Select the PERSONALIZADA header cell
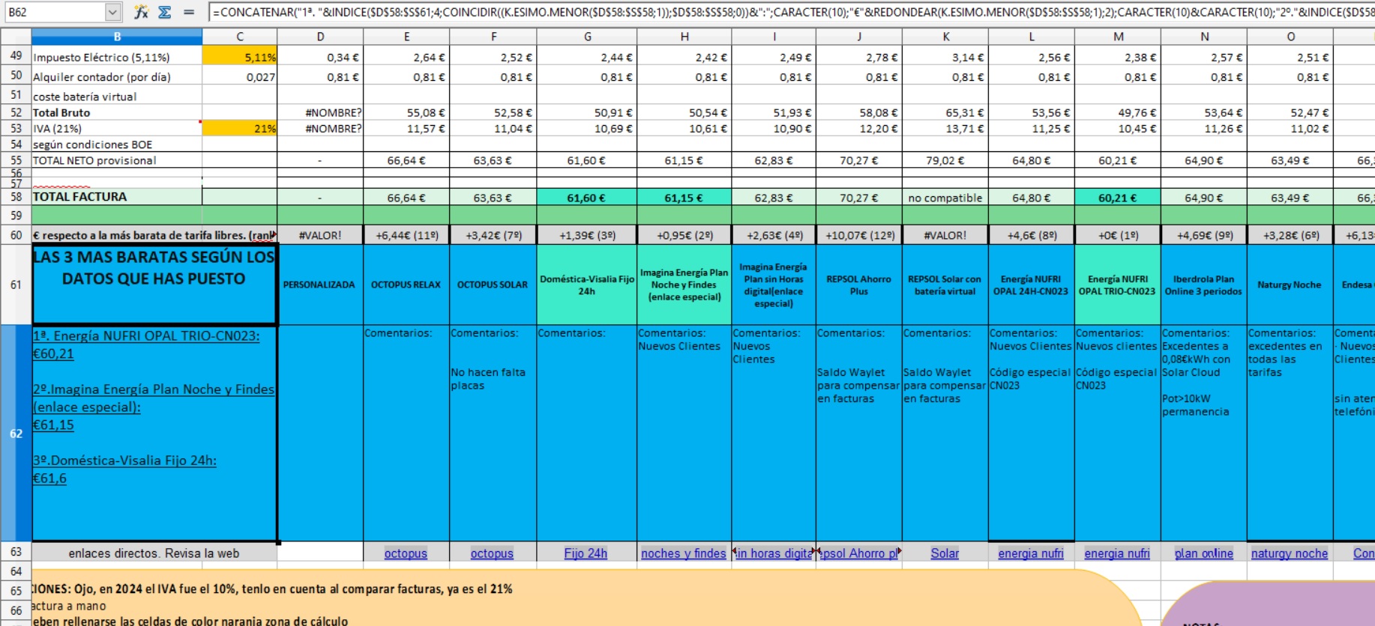Viewport: 1375px width, 626px height. pyautogui.click(x=319, y=285)
